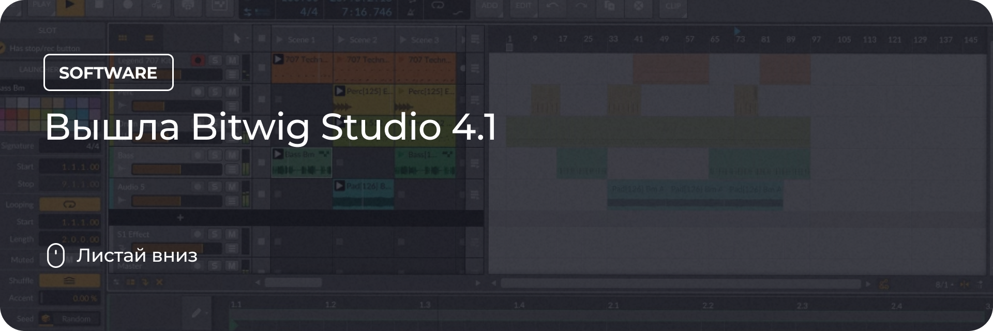Adjust the S1 Effect volume fader
Viewport: 993px width, 331px height.
[x=176, y=249]
